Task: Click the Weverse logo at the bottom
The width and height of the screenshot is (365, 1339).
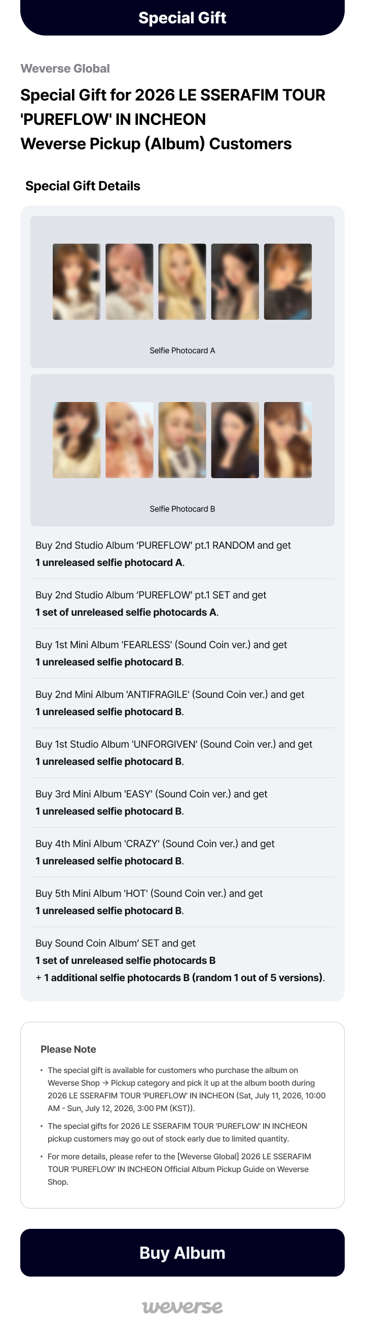Action: tap(182, 1306)
